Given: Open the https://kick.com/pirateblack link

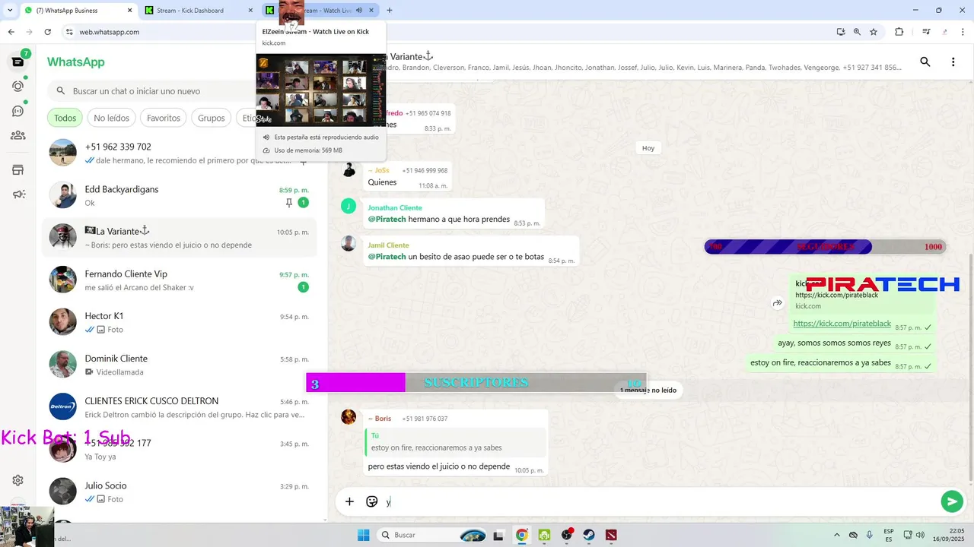Looking at the screenshot, I should point(842,324).
